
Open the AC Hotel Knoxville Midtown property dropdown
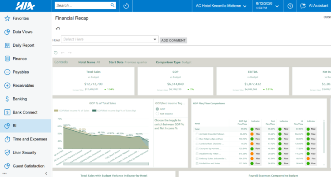coord(221,6)
